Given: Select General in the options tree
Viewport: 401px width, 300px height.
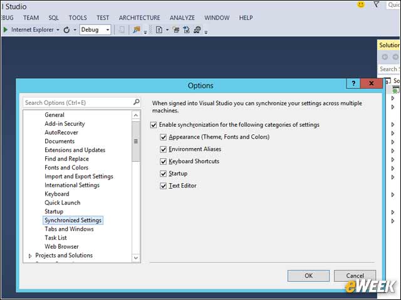Looking at the screenshot, I should pos(55,115).
